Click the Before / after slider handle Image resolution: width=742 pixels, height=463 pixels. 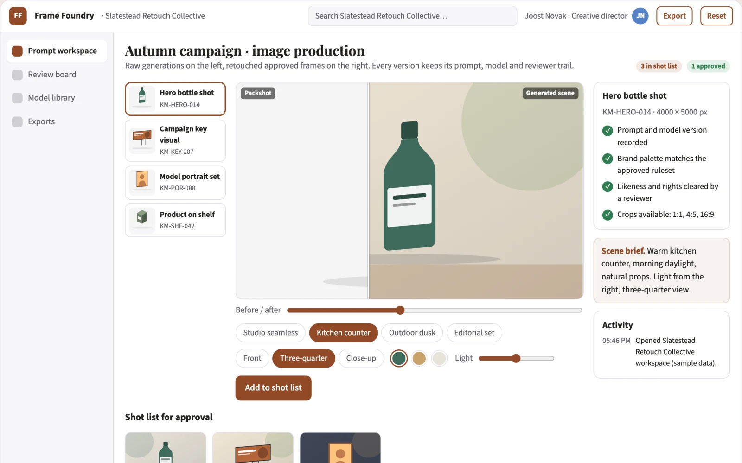tap(400, 310)
